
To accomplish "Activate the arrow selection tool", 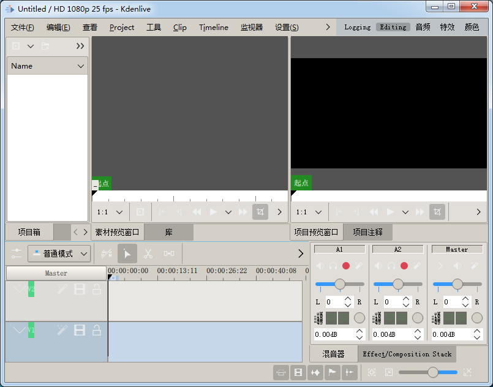I will [x=127, y=254].
